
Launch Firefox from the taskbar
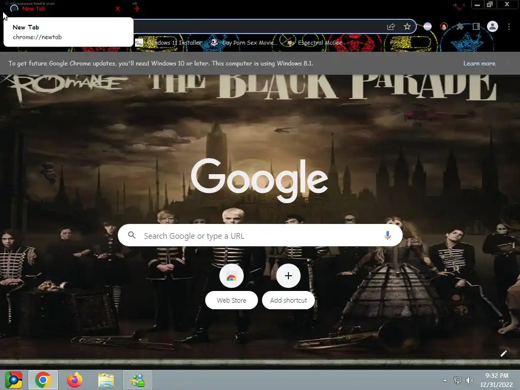click(75, 380)
